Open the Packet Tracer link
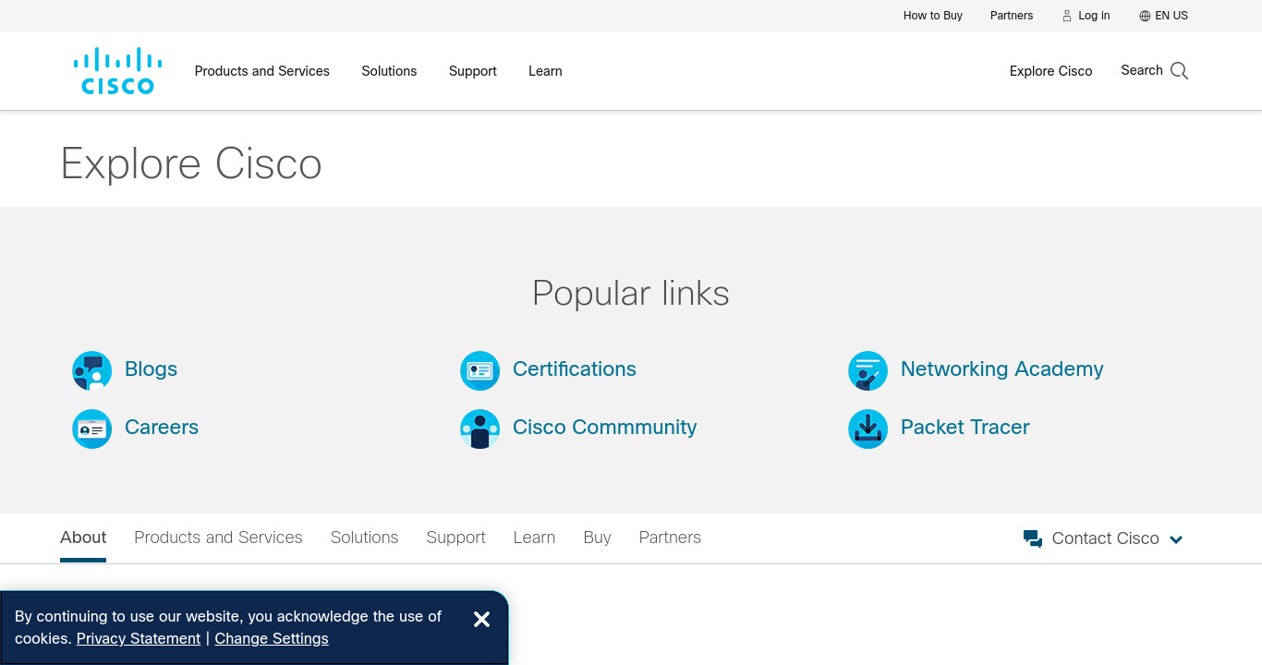The width and height of the screenshot is (1262, 665). pyautogui.click(x=965, y=428)
